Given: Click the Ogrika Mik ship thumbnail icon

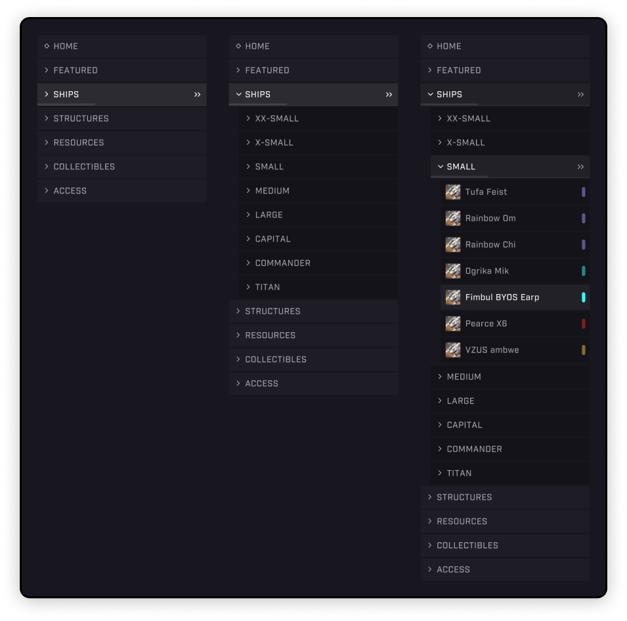Looking at the screenshot, I should coord(453,270).
